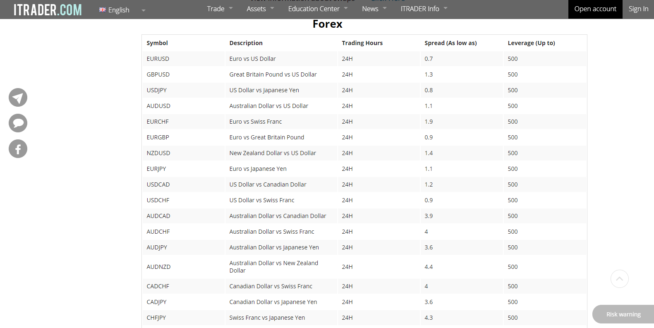Click the Symbol column header

[x=157, y=43]
